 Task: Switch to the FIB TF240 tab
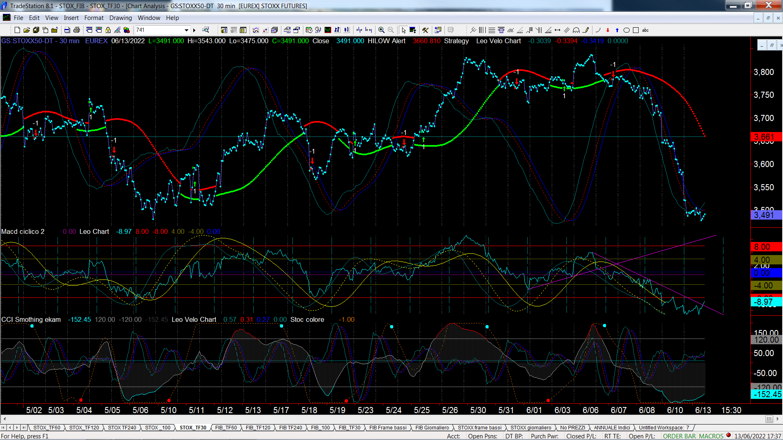pos(291,427)
